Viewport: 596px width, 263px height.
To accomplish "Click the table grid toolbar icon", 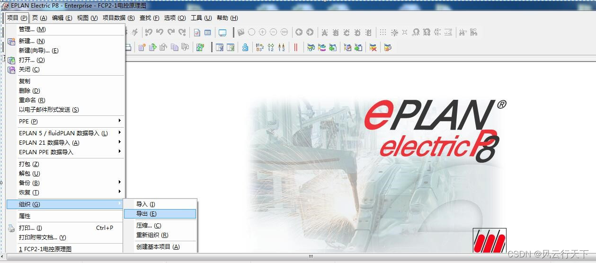I will click(x=207, y=32).
